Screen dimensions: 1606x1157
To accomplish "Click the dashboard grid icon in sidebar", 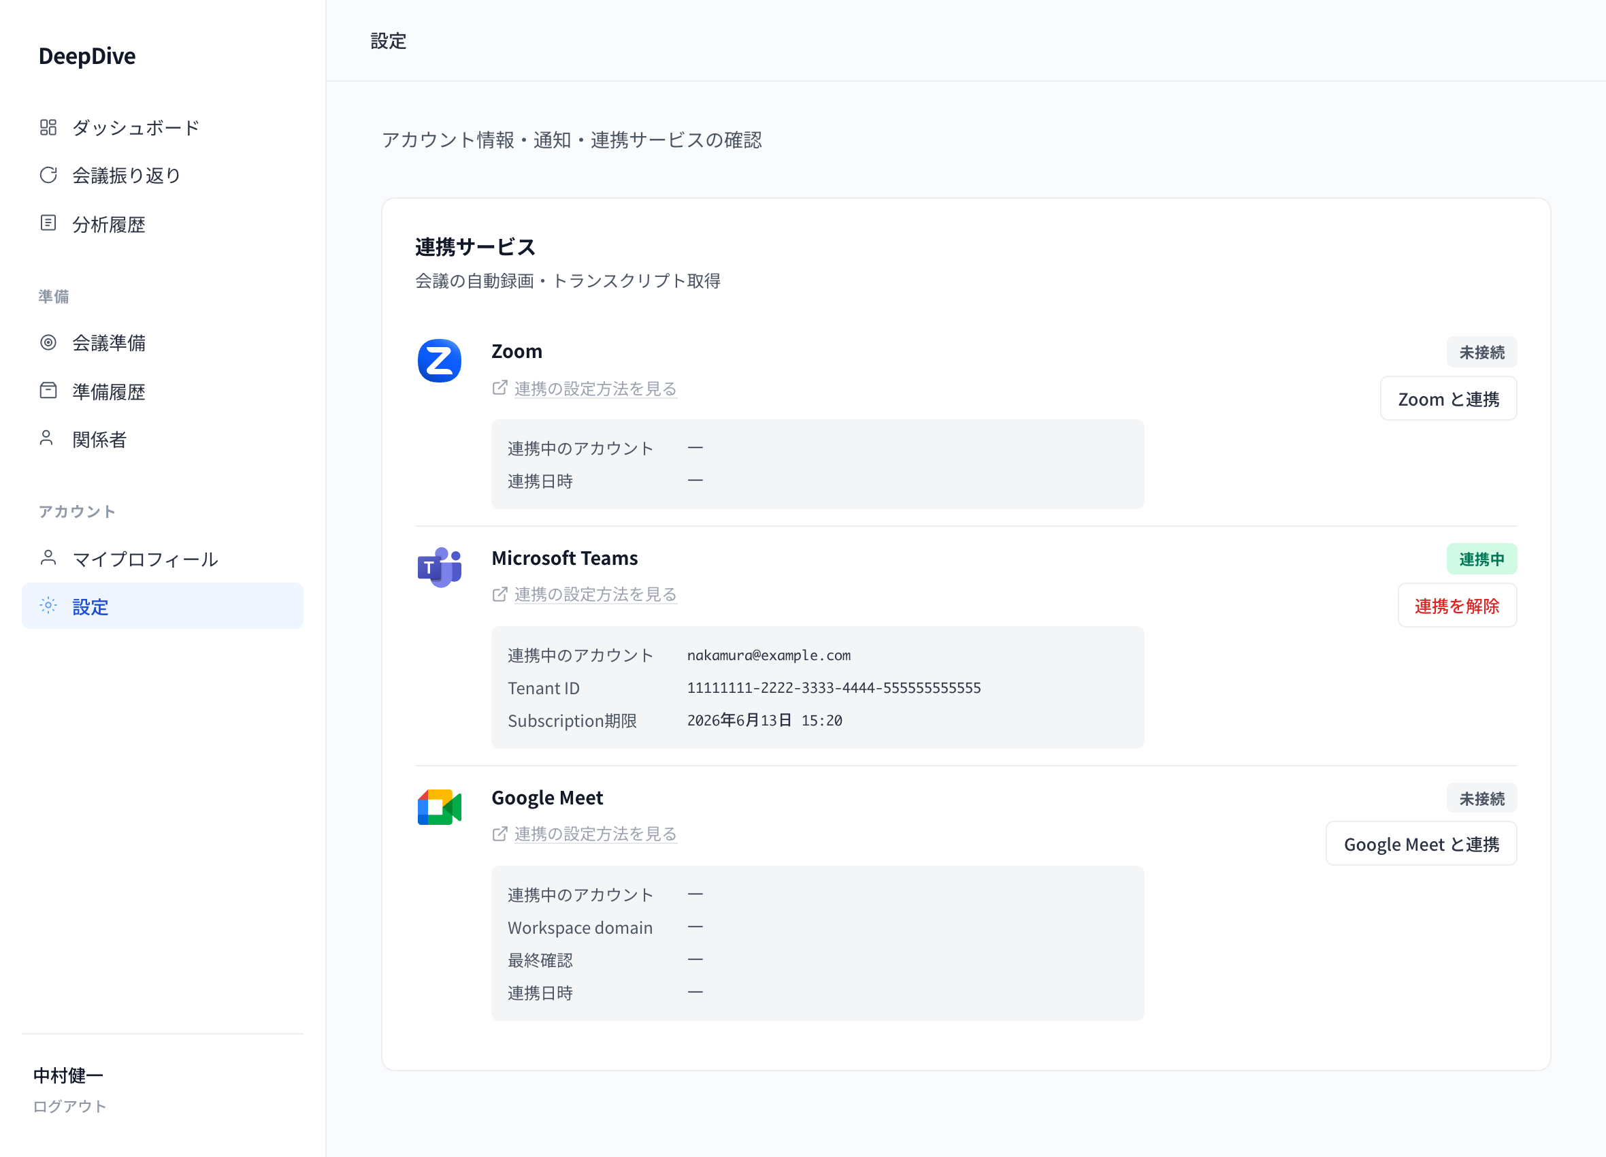I will (48, 127).
